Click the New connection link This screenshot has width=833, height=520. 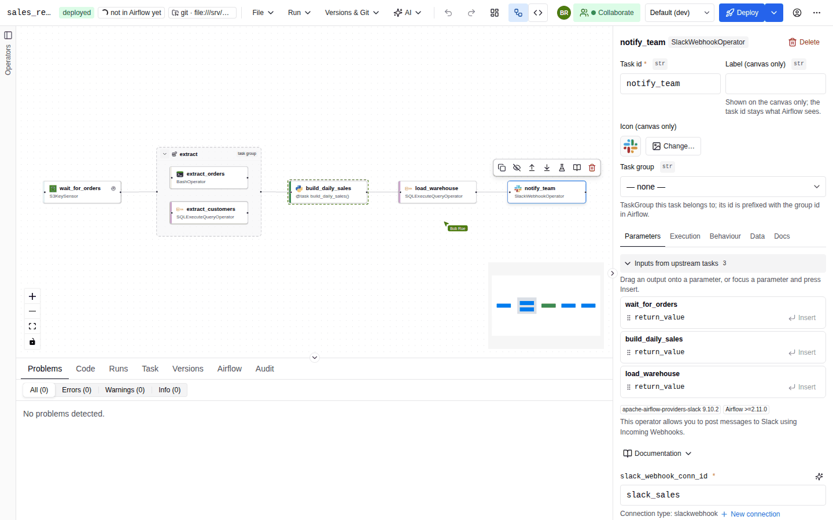(x=750, y=514)
